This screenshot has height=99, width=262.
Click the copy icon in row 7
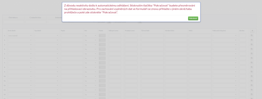pos(252,63)
